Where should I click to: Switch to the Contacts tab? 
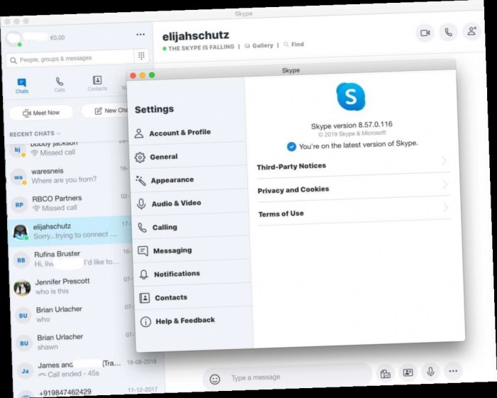coord(97,83)
